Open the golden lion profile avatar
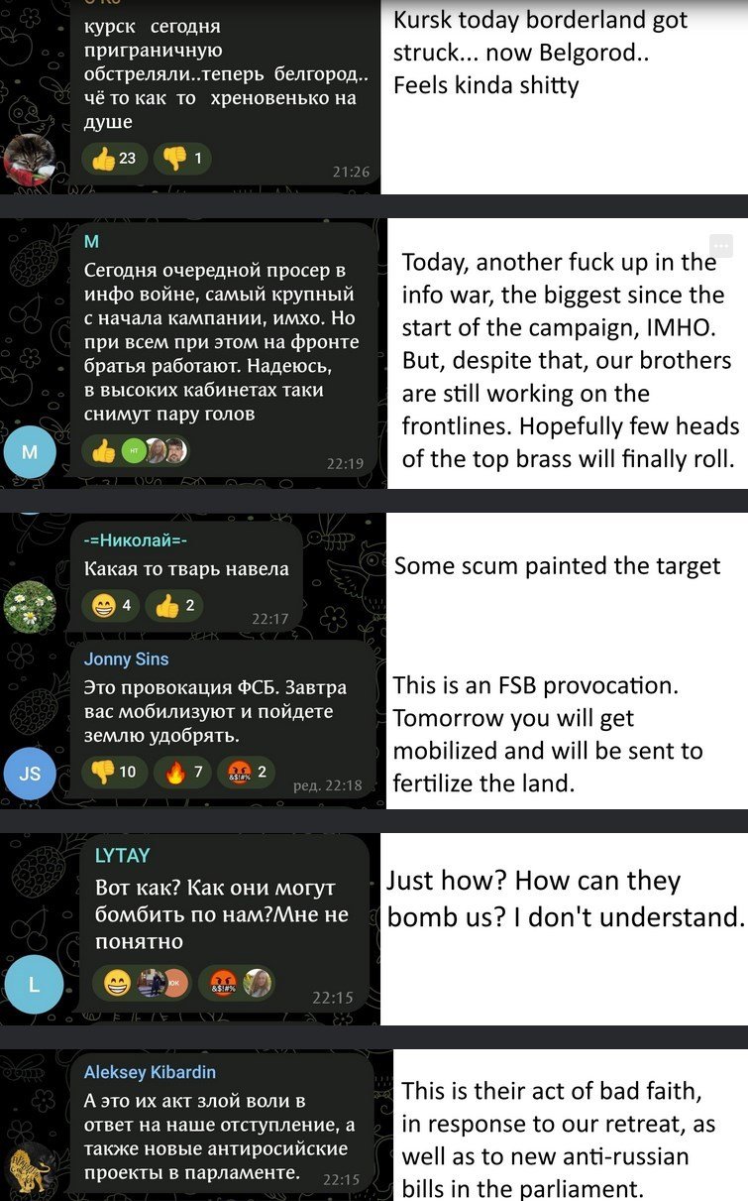This screenshot has height=1201, width=748. tap(30, 1170)
